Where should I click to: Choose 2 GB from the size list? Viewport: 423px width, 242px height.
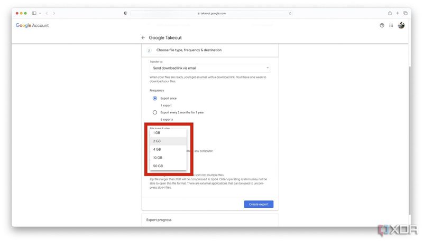coord(157,141)
